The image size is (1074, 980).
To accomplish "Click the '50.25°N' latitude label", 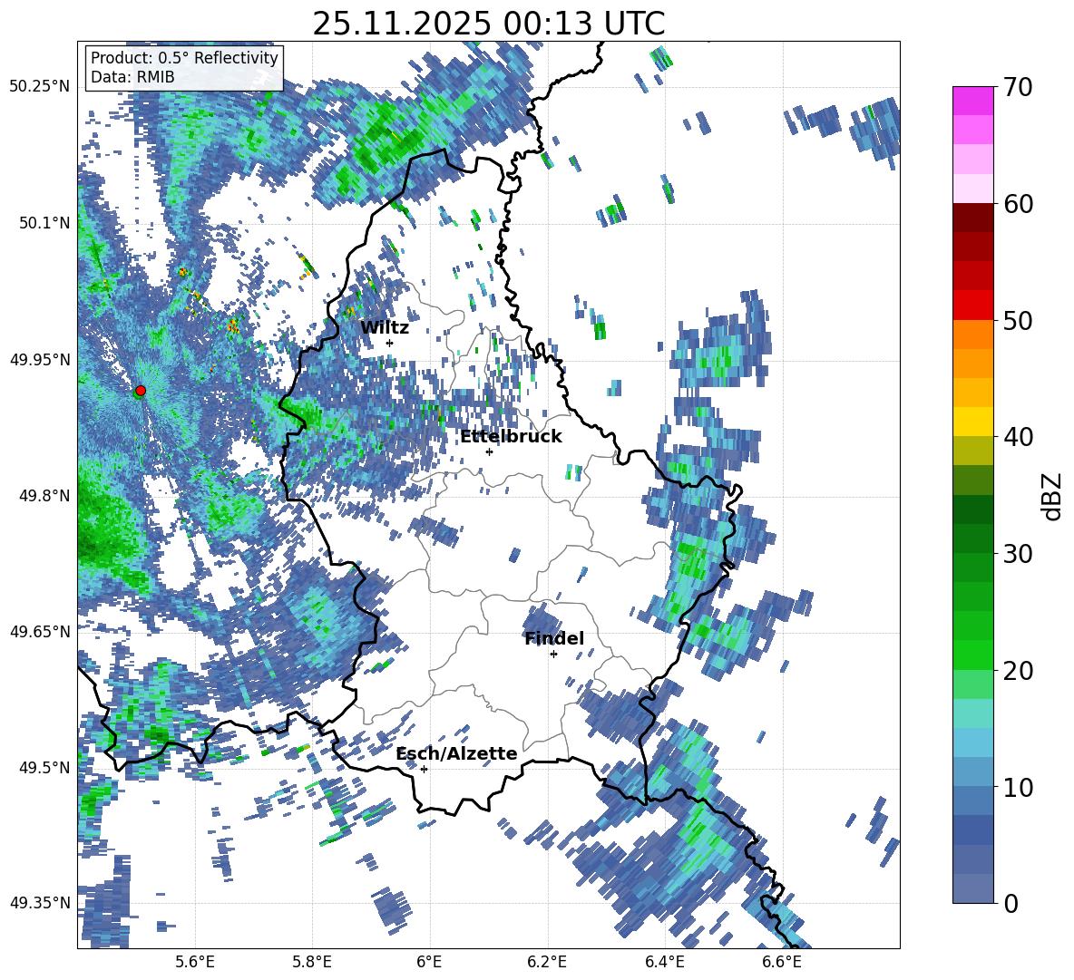I will click(40, 87).
